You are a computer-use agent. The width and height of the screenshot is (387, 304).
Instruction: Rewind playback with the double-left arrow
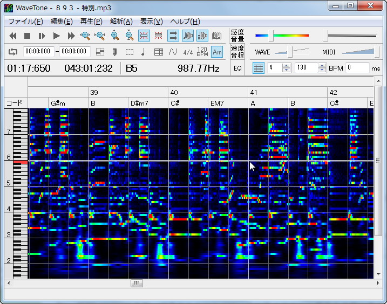(13, 36)
